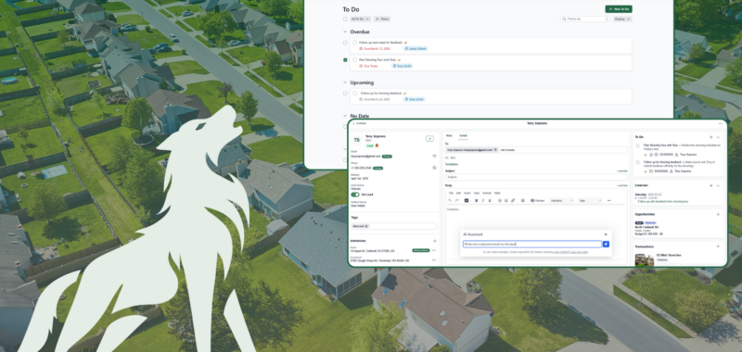This screenshot has height=352, width=742.
Task: Toggle the Hot Lead switch off
Action: tap(355, 195)
